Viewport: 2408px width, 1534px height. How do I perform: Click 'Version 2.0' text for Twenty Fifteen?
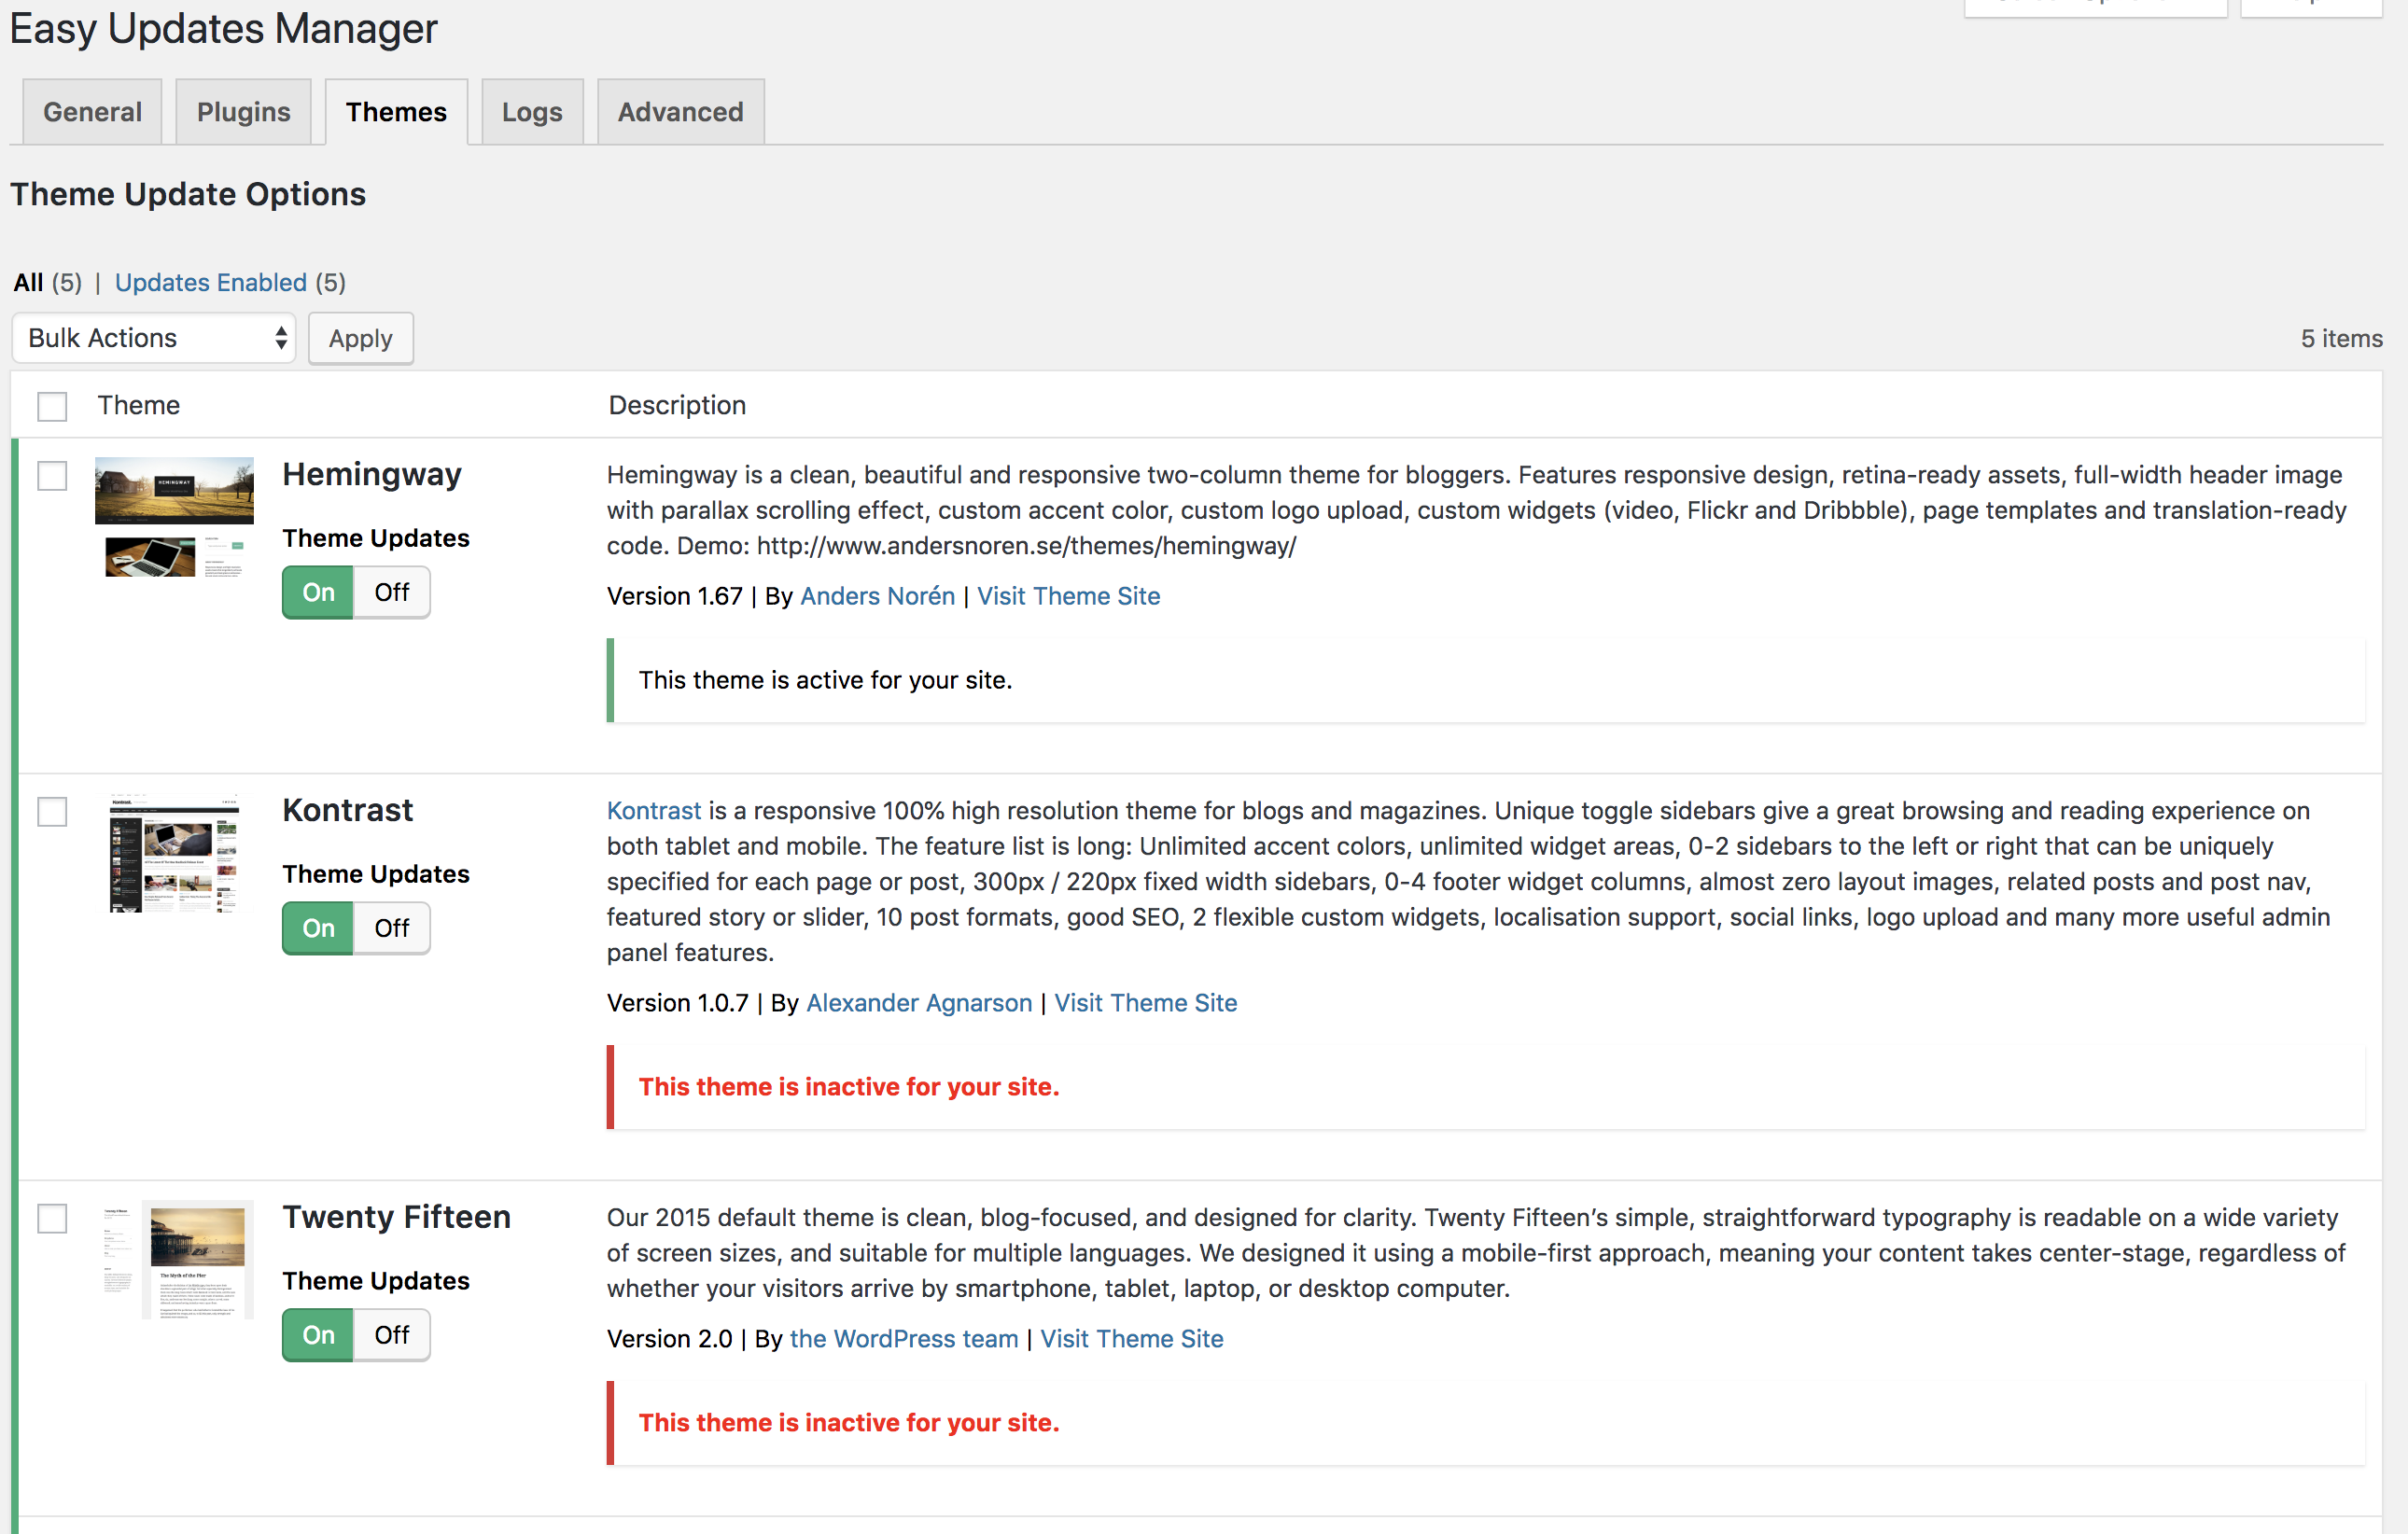pos(669,1340)
